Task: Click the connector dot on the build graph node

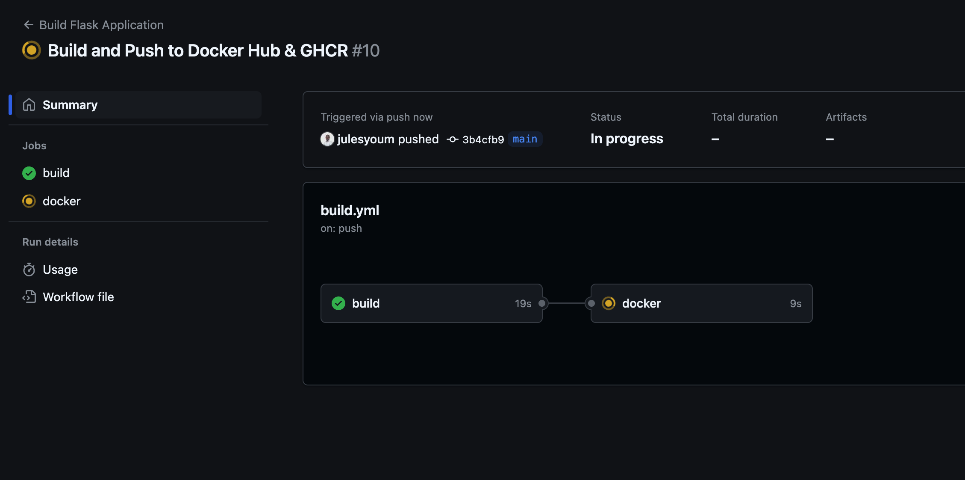Action: tap(542, 303)
